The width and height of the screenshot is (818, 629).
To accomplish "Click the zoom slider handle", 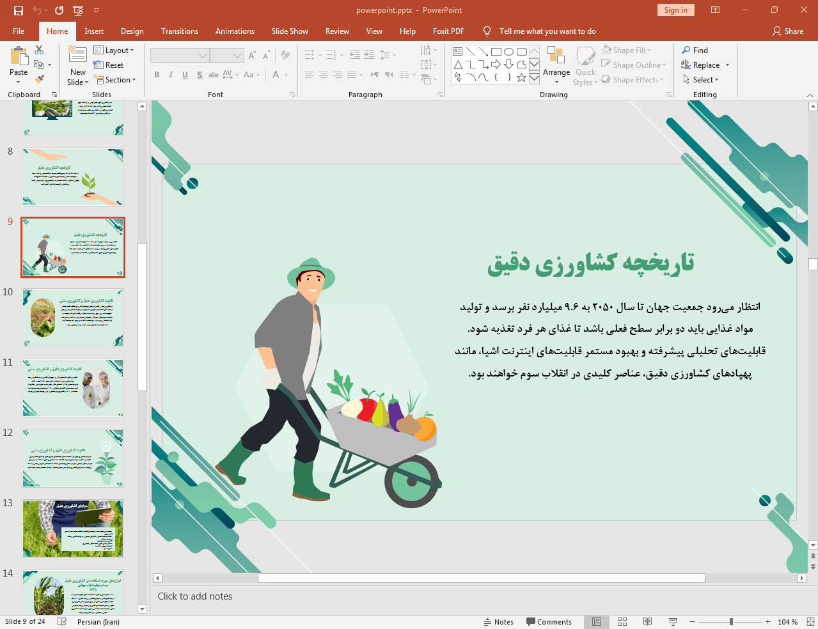I will click(731, 622).
